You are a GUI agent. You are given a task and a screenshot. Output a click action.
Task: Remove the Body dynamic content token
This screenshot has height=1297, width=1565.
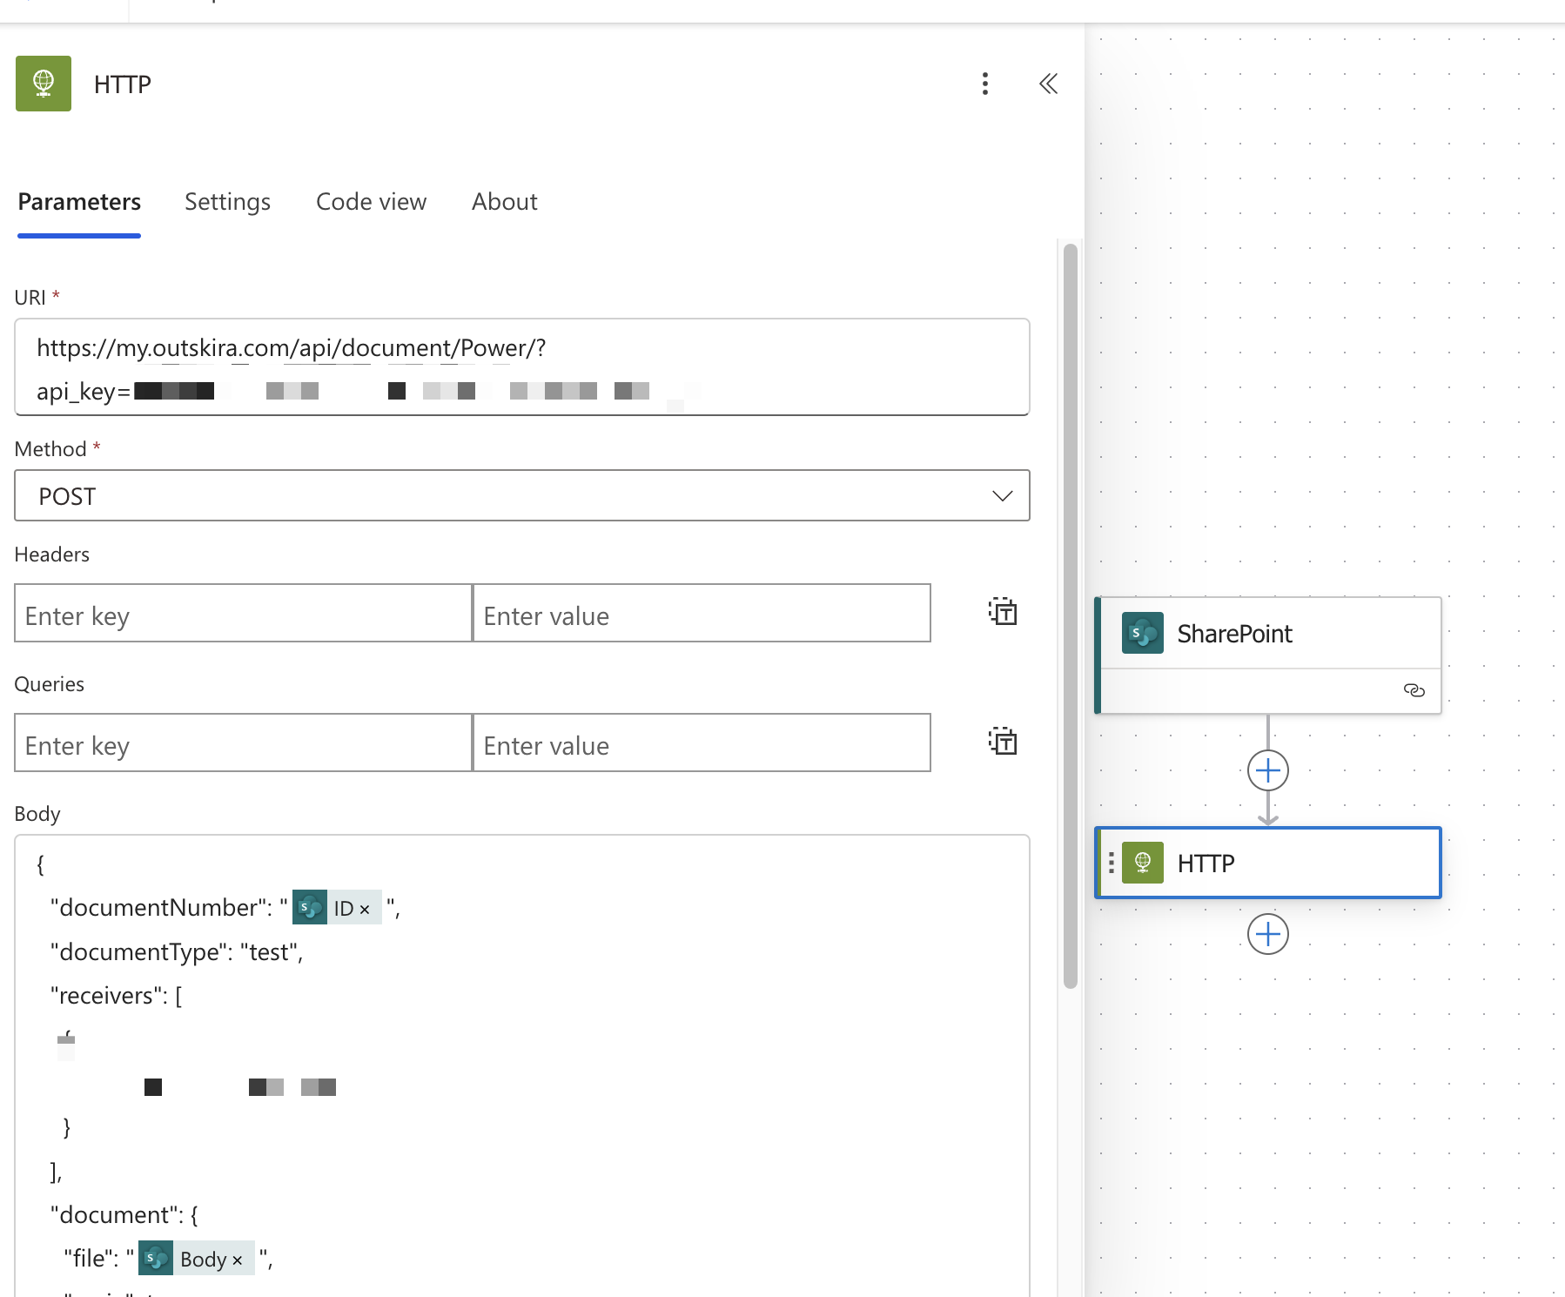[x=237, y=1260]
